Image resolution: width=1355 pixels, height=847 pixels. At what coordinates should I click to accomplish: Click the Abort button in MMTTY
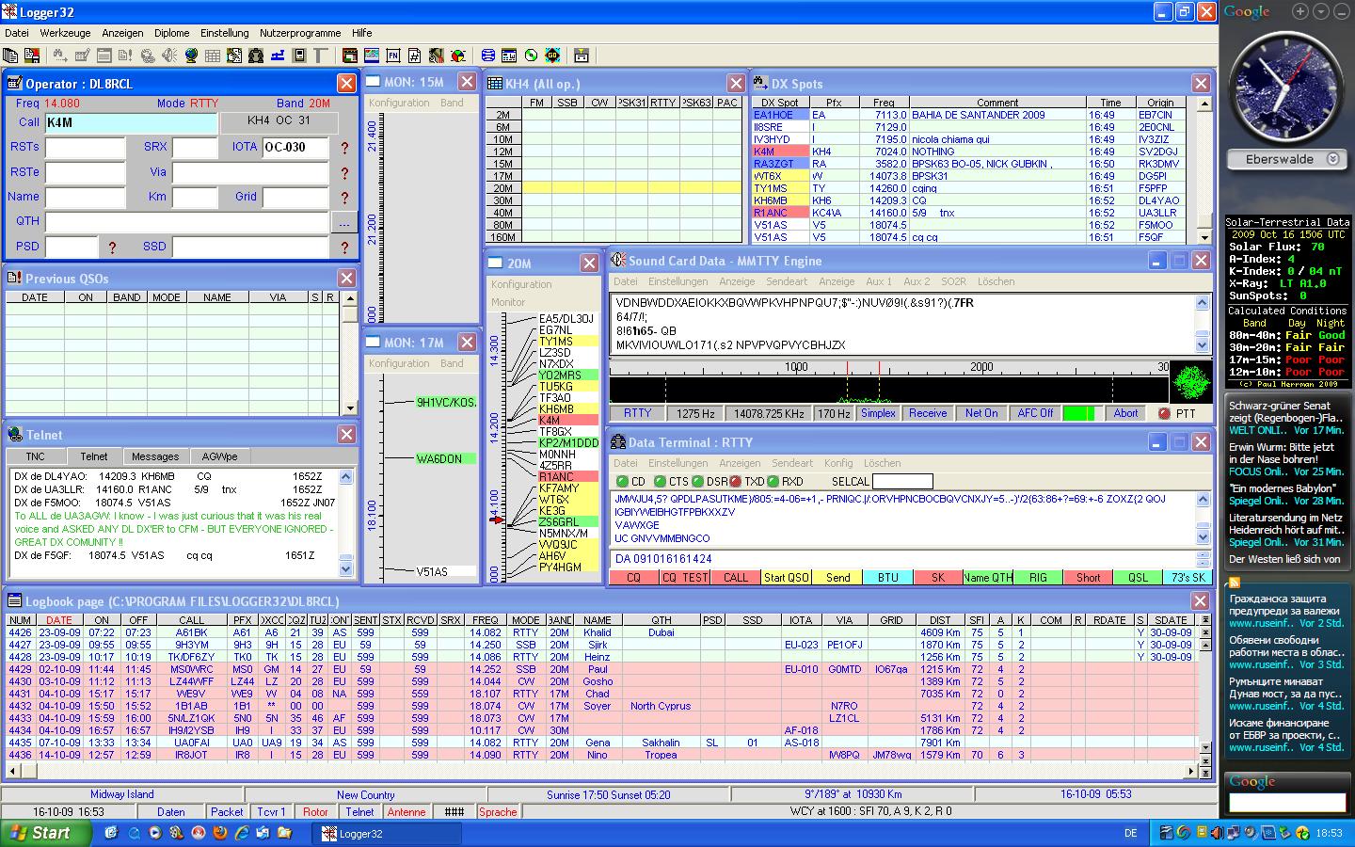1125,413
